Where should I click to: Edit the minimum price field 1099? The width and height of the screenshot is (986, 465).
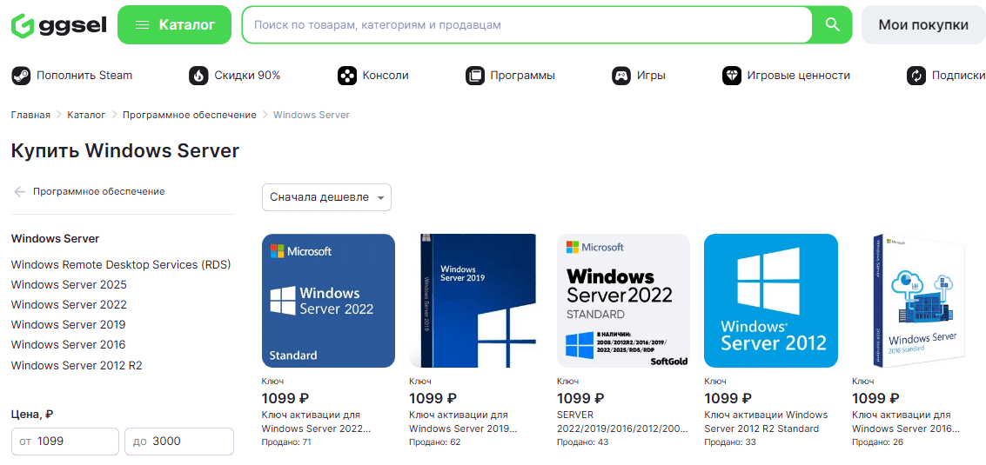(x=64, y=442)
